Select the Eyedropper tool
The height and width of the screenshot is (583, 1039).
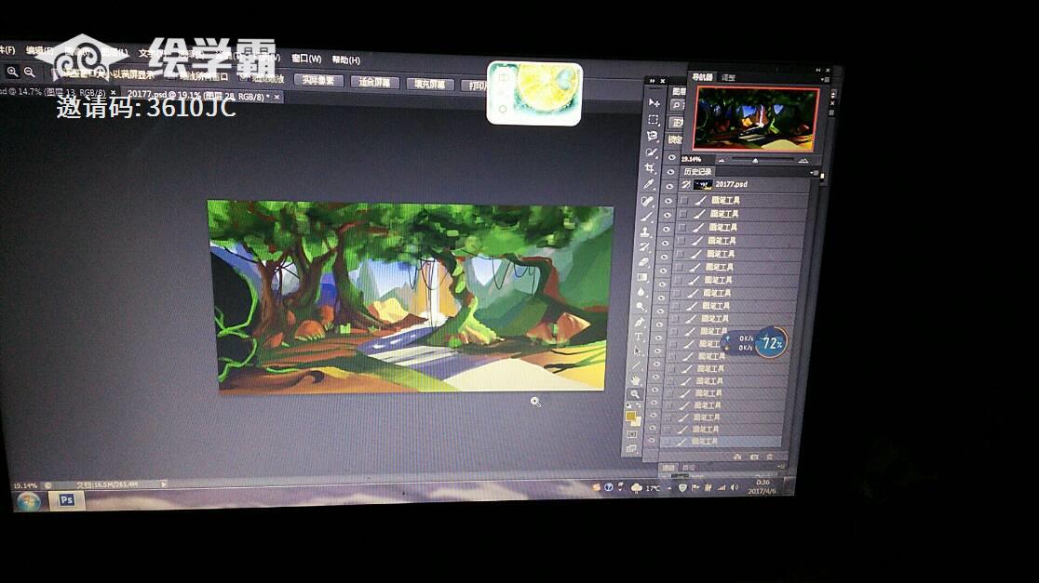(x=649, y=184)
